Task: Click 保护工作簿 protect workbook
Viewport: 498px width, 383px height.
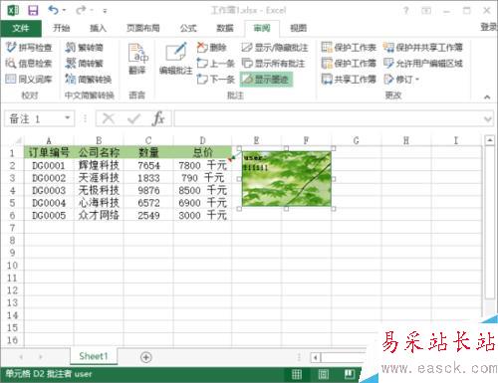Action: 349,63
